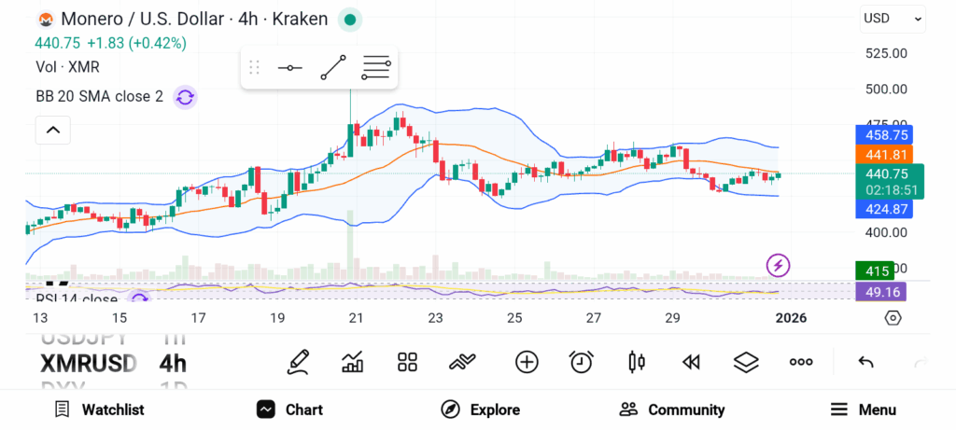Toggle the green market status dot

[349, 19]
